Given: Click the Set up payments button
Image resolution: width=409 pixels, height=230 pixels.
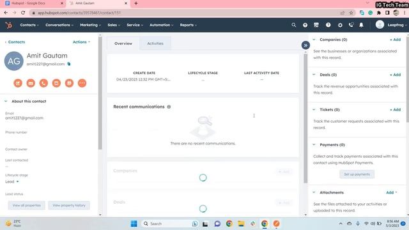Looking at the screenshot, I should point(357,174).
